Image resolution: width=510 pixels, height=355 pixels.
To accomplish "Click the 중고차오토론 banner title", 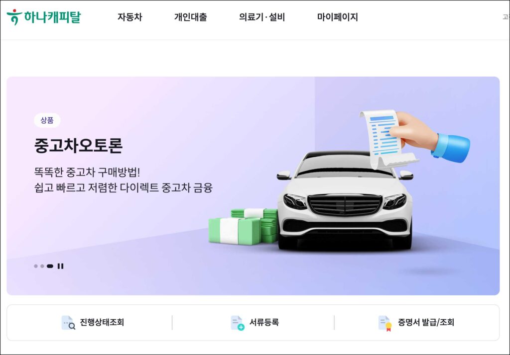I will [x=78, y=145].
